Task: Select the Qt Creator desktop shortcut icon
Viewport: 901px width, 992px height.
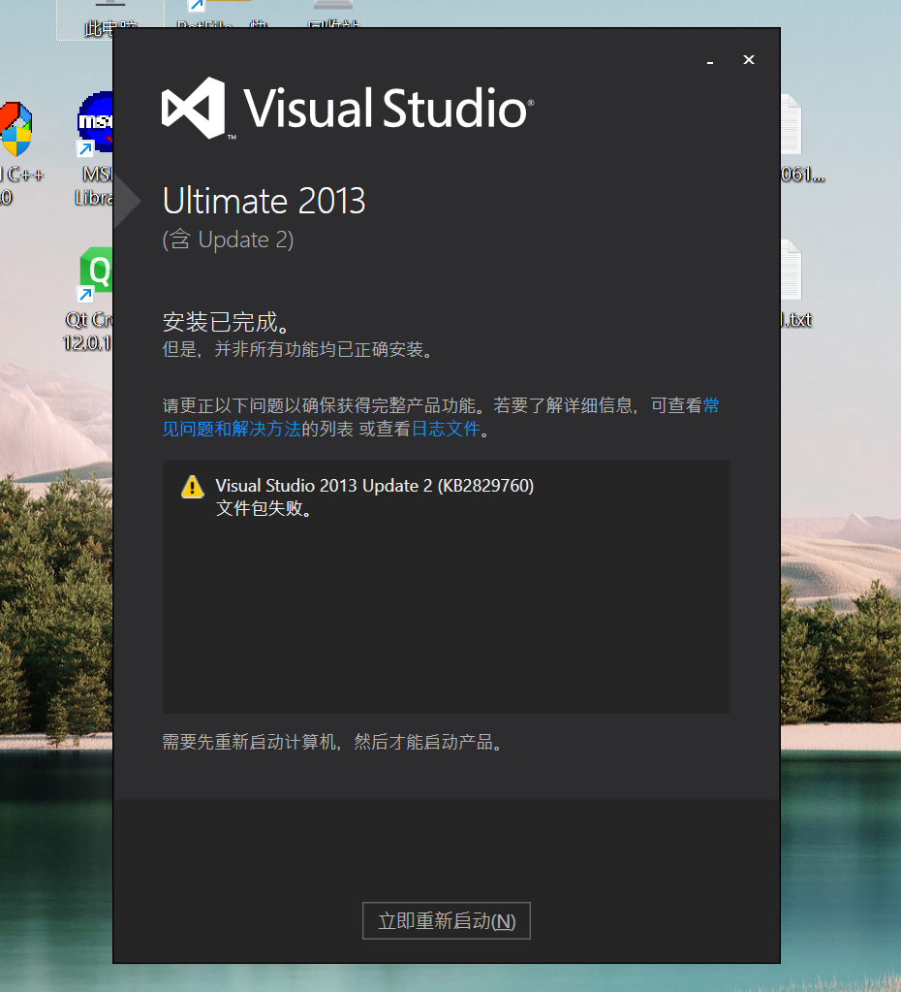Action: tap(96, 273)
